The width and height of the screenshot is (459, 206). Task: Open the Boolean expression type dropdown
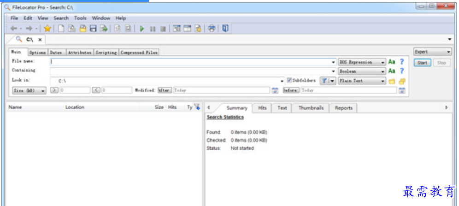[362, 71]
